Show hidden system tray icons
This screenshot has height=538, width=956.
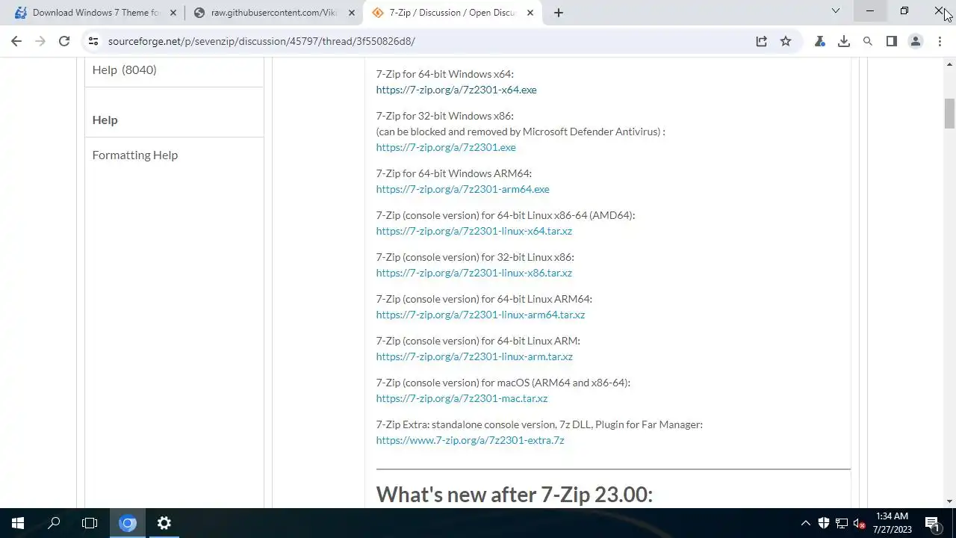click(805, 523)
